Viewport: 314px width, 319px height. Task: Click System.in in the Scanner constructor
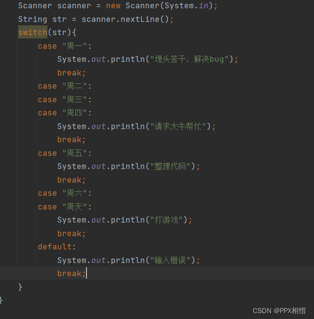187,6
